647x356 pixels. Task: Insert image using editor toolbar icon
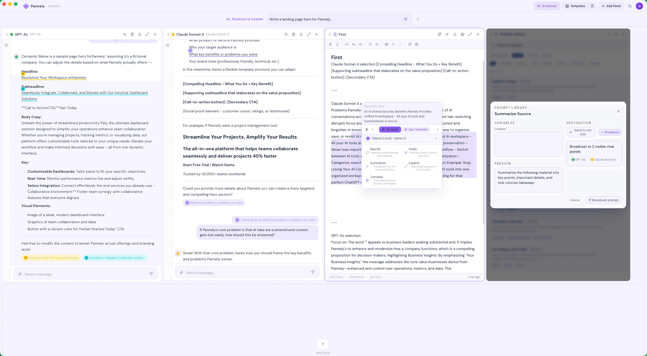(x=417, y=44)
